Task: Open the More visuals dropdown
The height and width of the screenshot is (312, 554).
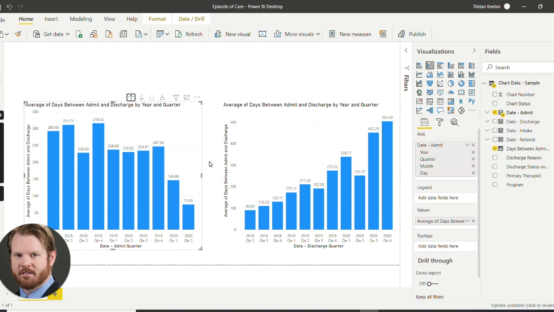Action: (x=318, y=34)
